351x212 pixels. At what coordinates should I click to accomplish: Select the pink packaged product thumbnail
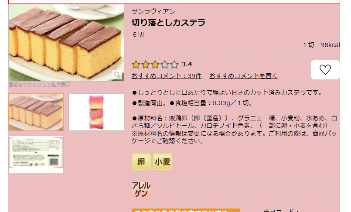[96, 112]
